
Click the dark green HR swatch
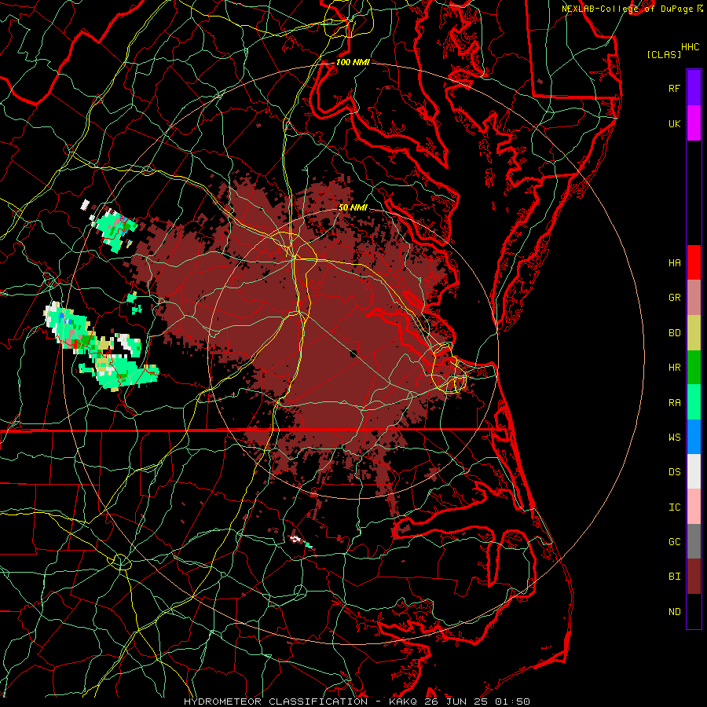coord(694,368)
